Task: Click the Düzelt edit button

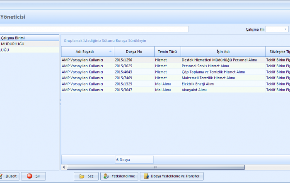Action: [x=8, y=176]
